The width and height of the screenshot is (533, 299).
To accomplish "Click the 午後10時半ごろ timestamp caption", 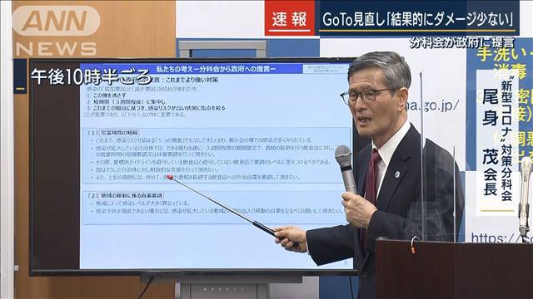I will [x=91, y=76].
